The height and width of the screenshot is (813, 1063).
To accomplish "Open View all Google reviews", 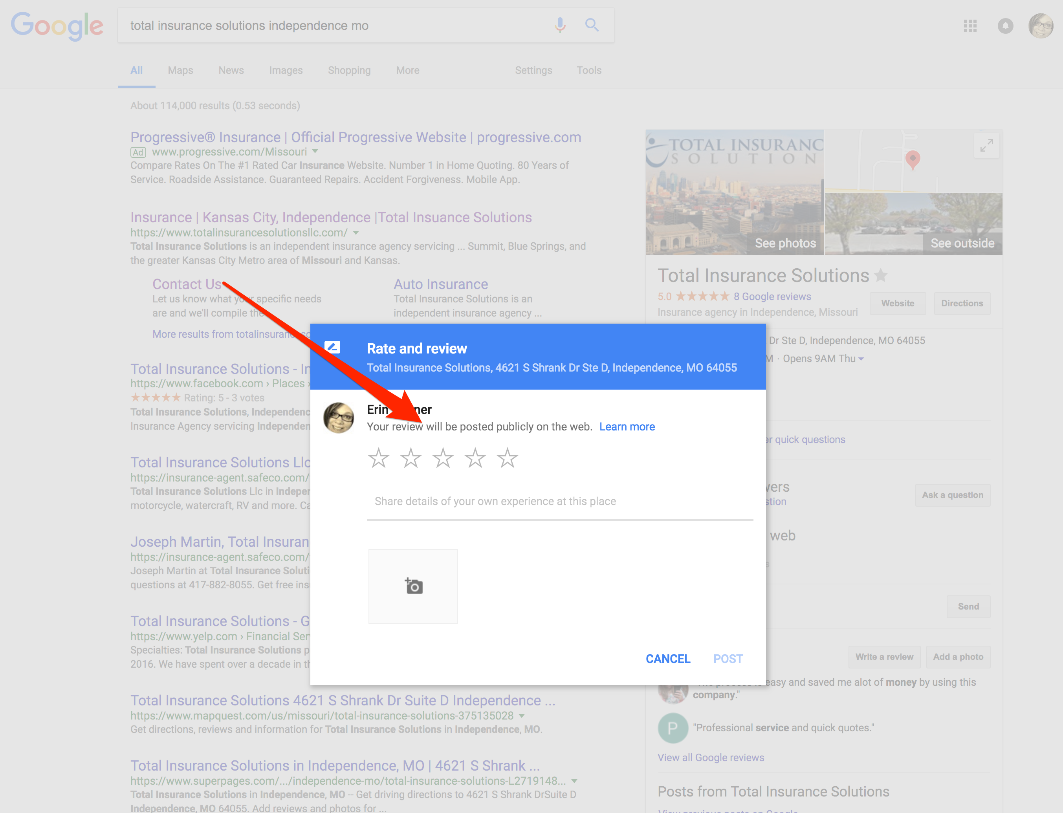I will click(x=711, y=757).
